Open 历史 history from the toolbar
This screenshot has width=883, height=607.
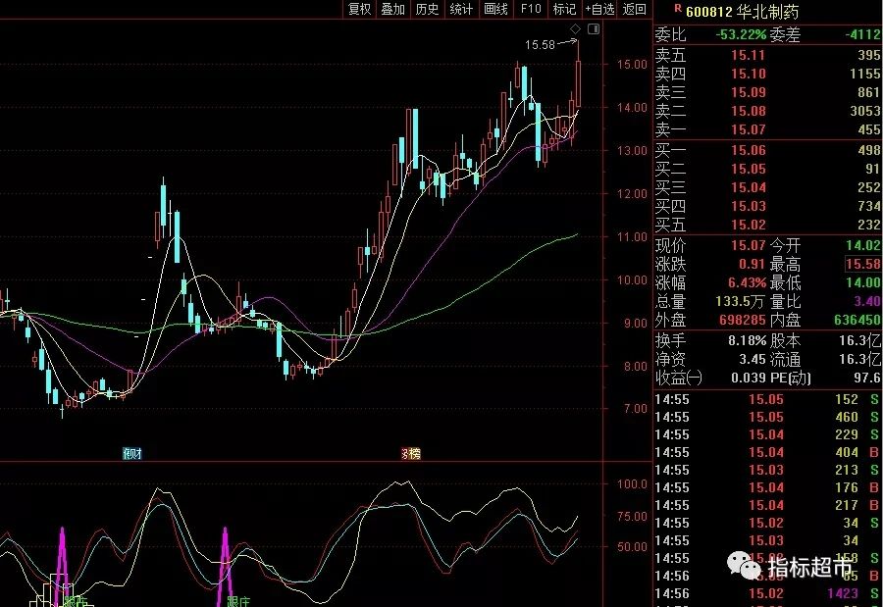click(x=427, y=9)
